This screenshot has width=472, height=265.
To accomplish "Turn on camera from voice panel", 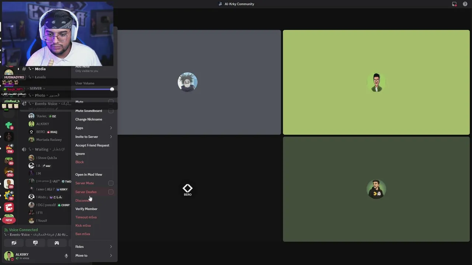I will tap(14, 243).
